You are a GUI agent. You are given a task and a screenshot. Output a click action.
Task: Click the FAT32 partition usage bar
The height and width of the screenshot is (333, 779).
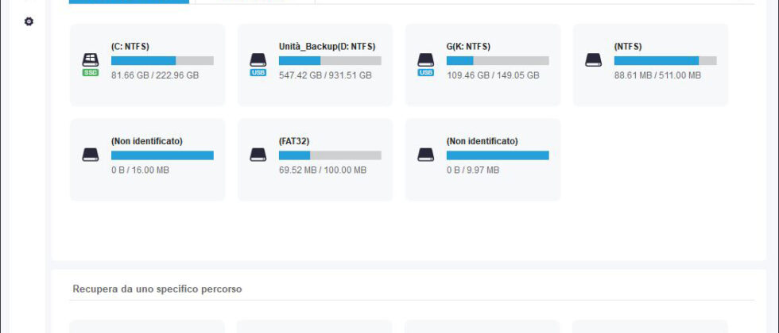(330, 155)
